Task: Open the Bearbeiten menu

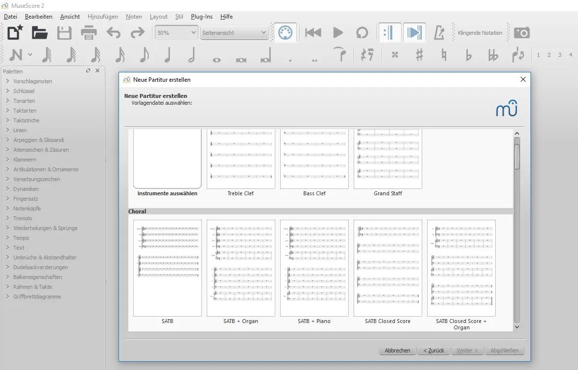Action: [38, 17]
